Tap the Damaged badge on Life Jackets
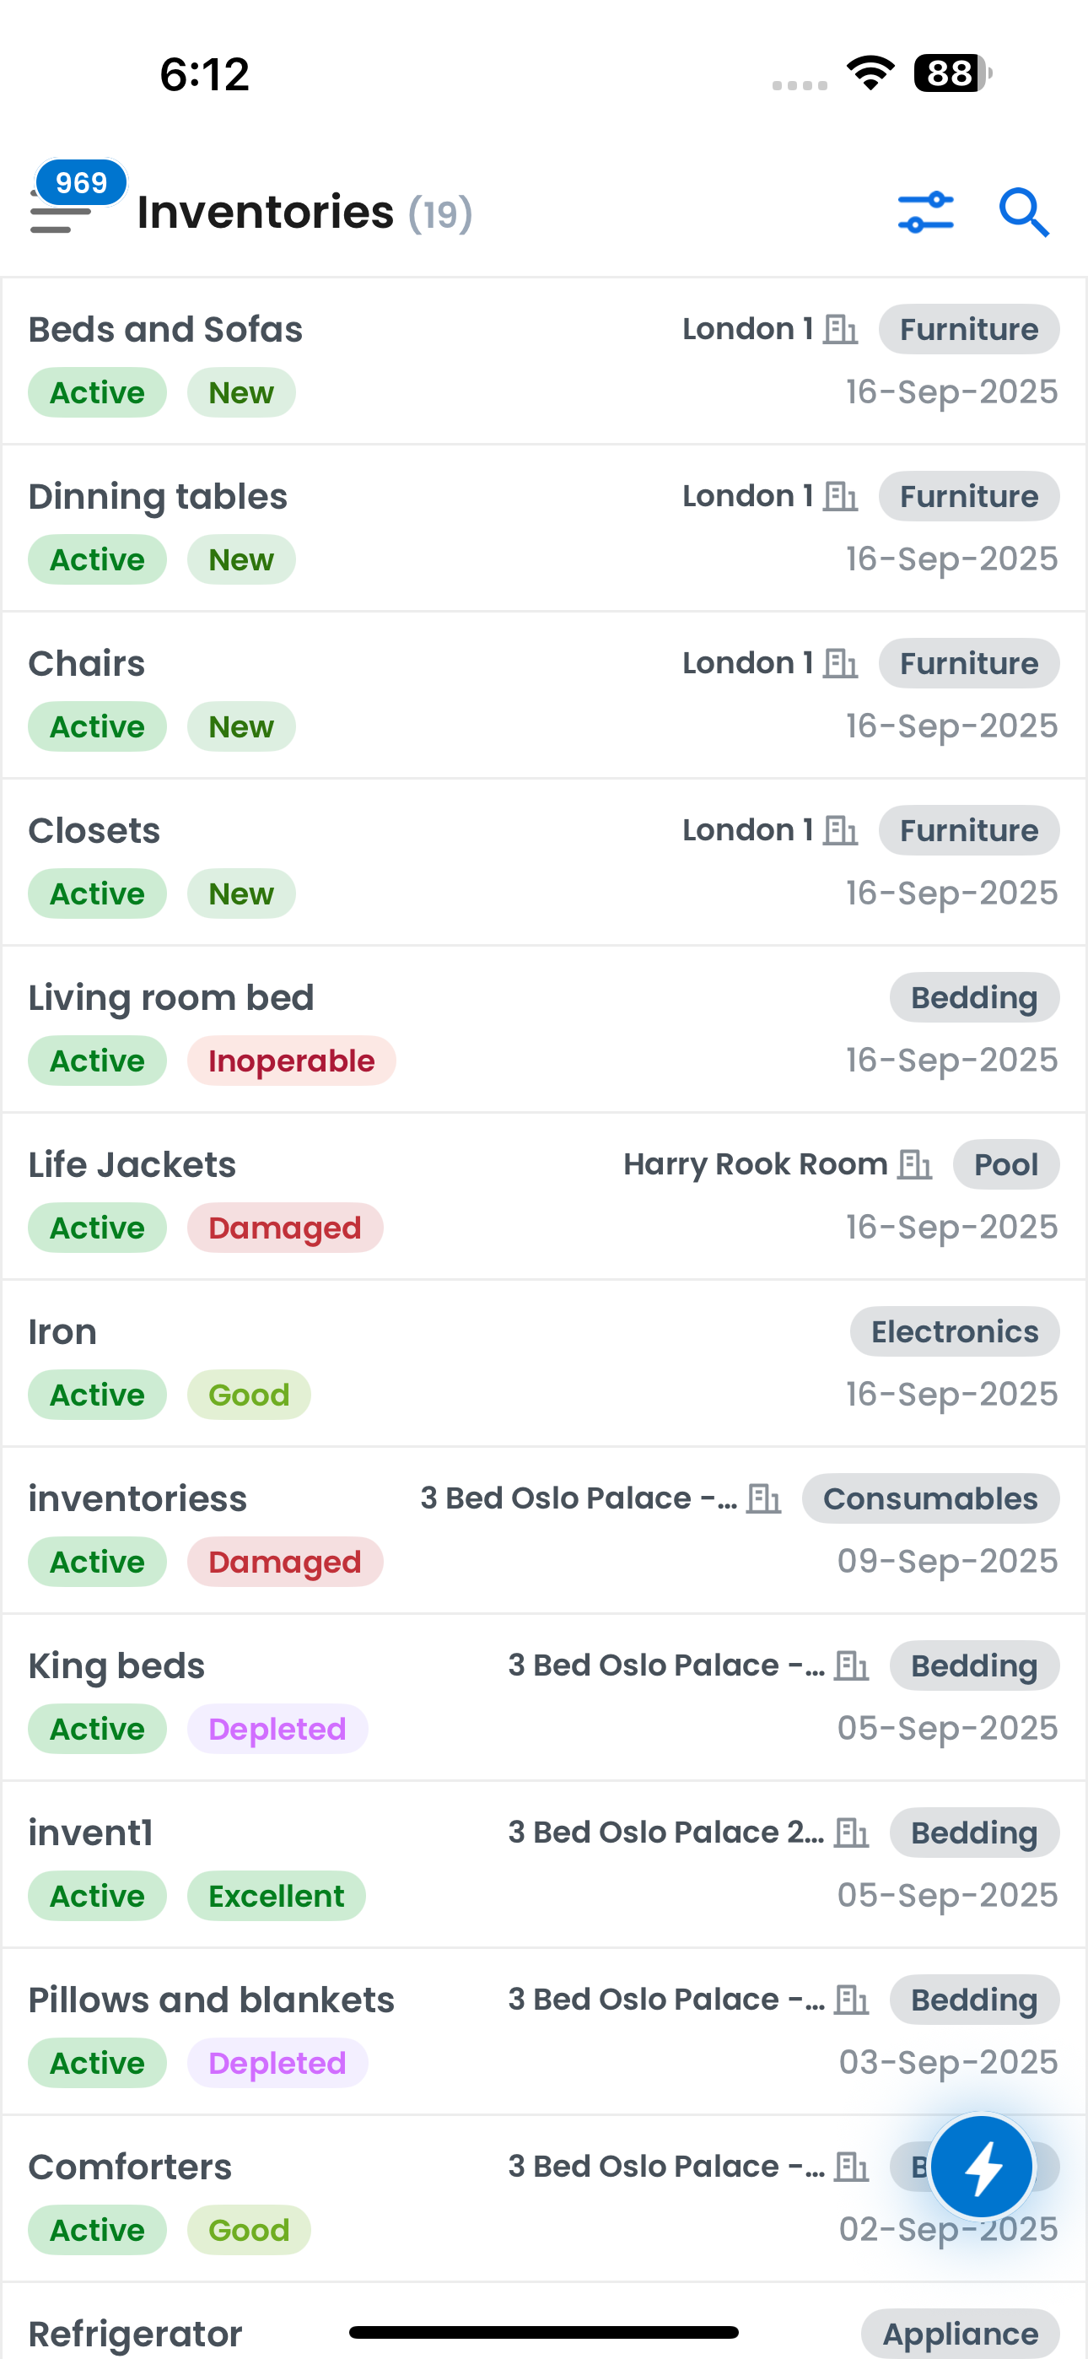This screenshot has height=2359, width=1088. click(x=285, y=1228)
